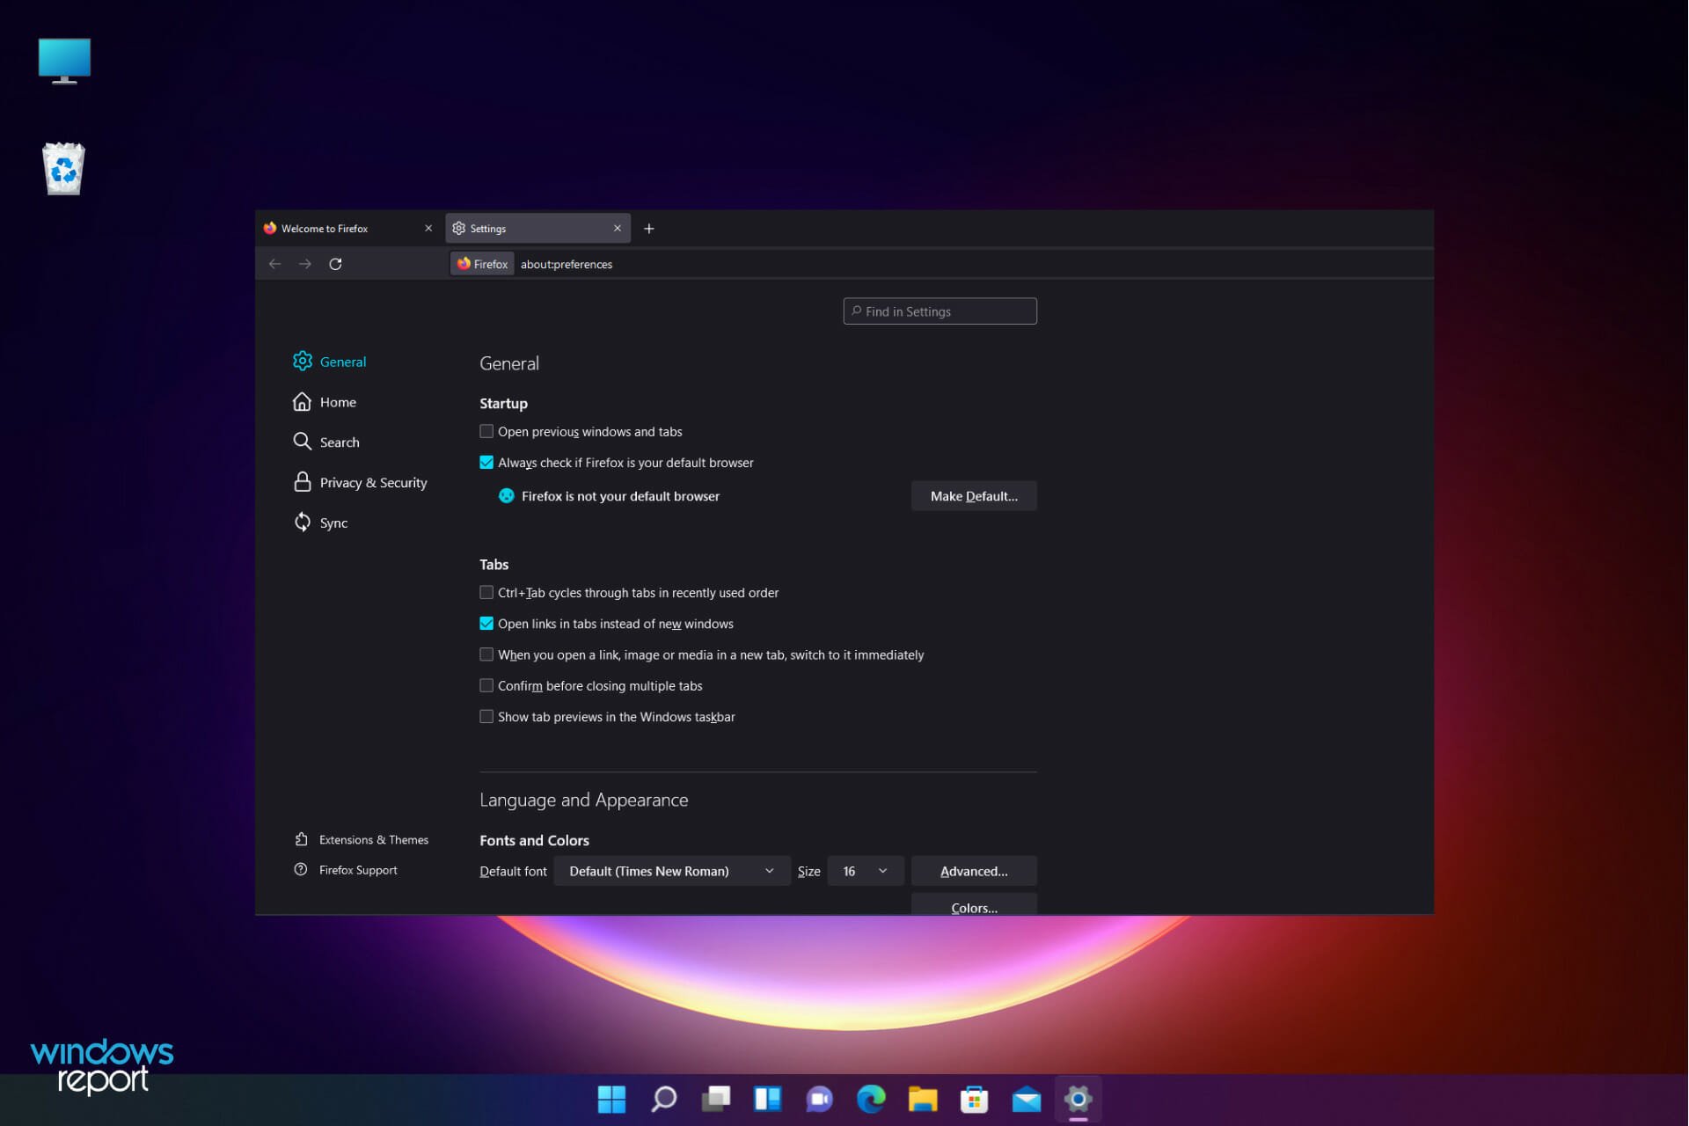1689x1126 pixels.
Task: Click the Sync settings section icon
Action: tap(302, 522)
